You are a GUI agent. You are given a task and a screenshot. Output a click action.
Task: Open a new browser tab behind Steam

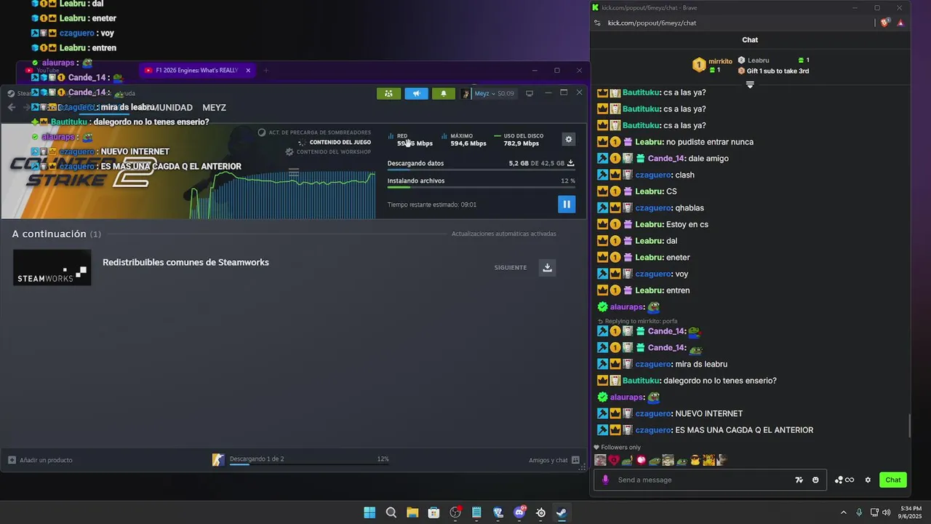[265, 71]
